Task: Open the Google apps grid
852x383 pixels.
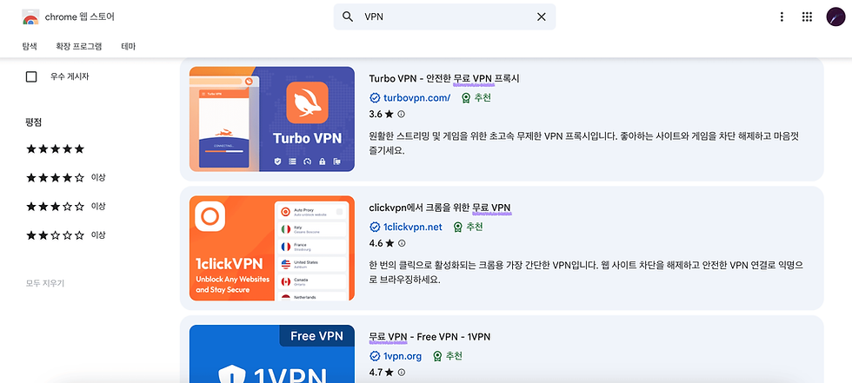Action: 807,17
